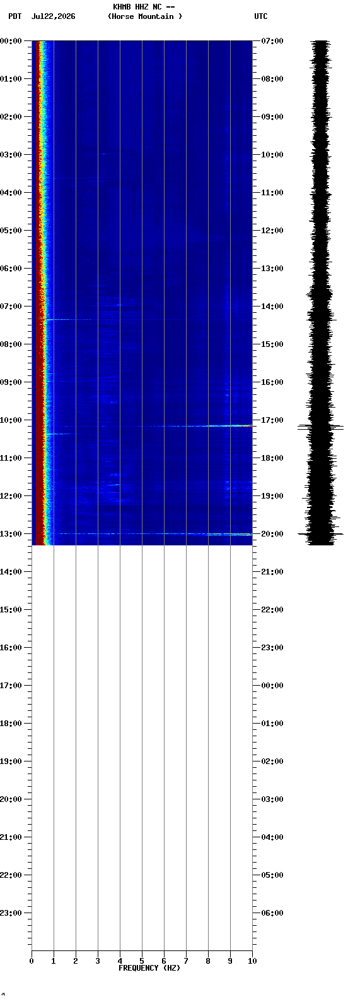
Task: Click the black seismogram waveform trace
Action: 321,293
